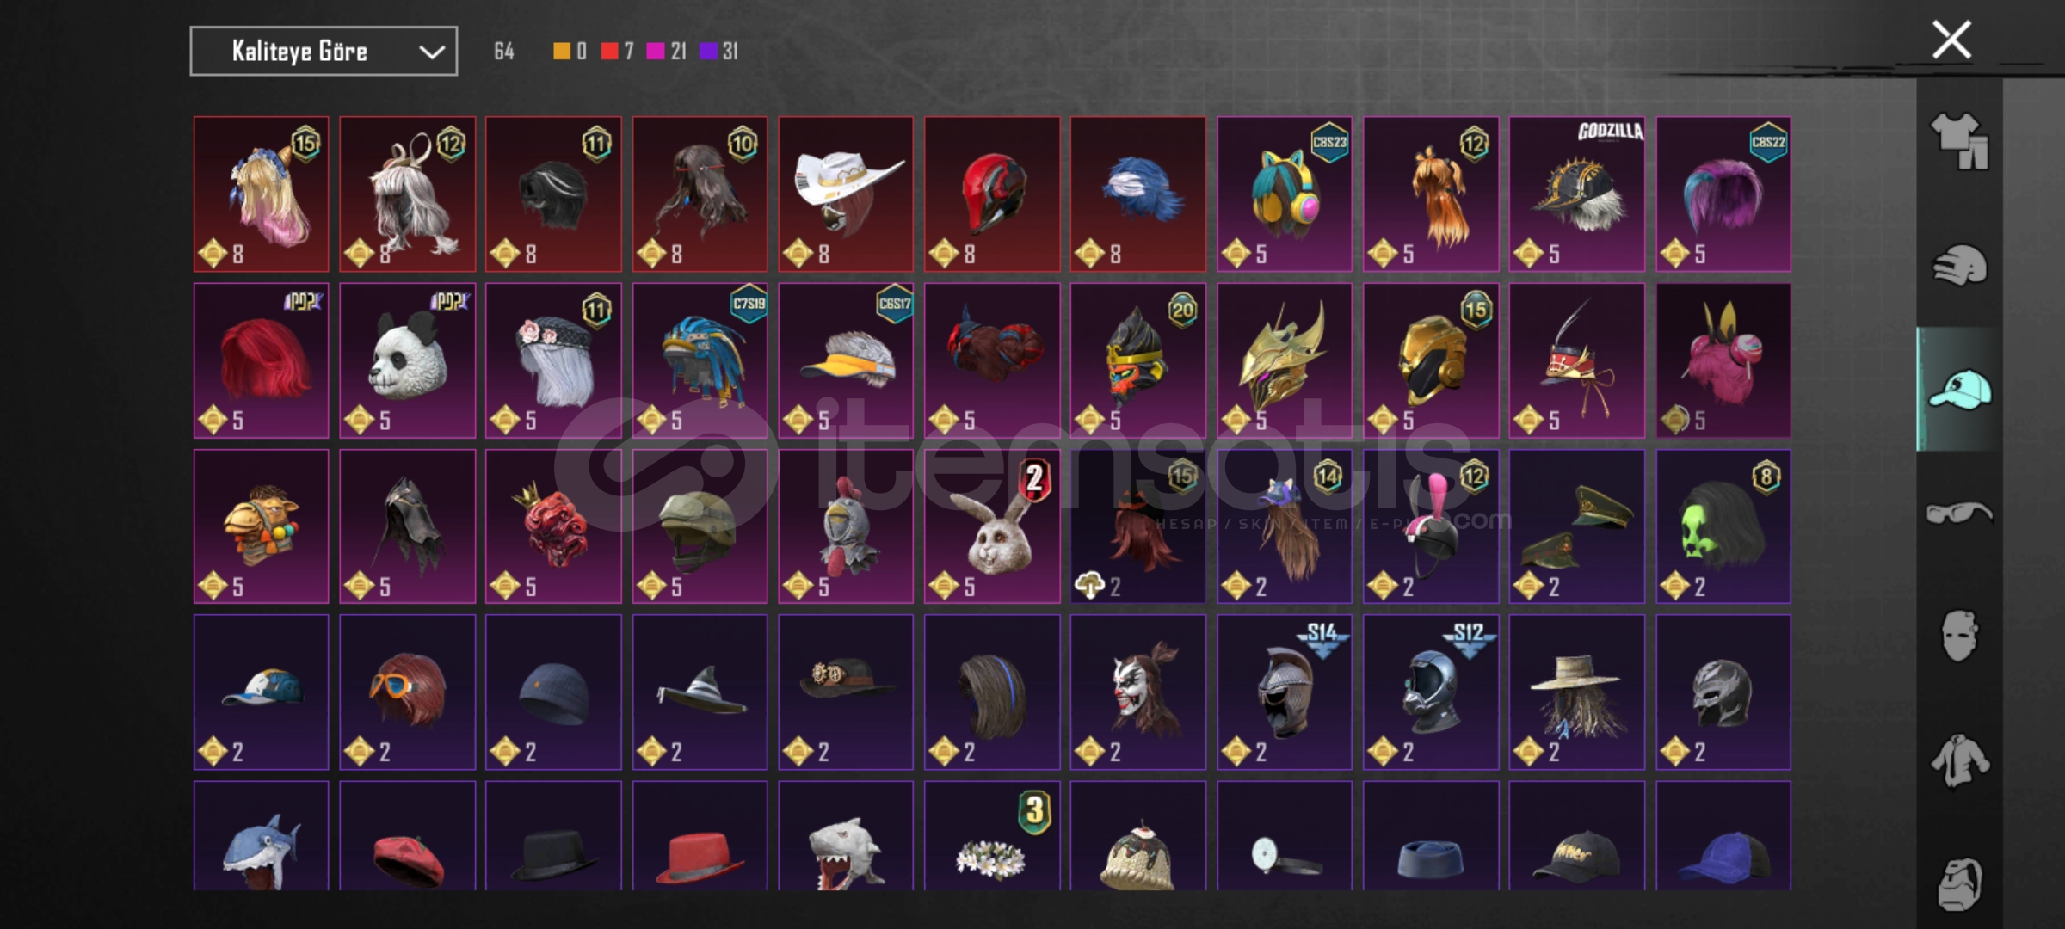
Task: Open the glasses category in the sidebar
Action: (x=1959, y=513)
